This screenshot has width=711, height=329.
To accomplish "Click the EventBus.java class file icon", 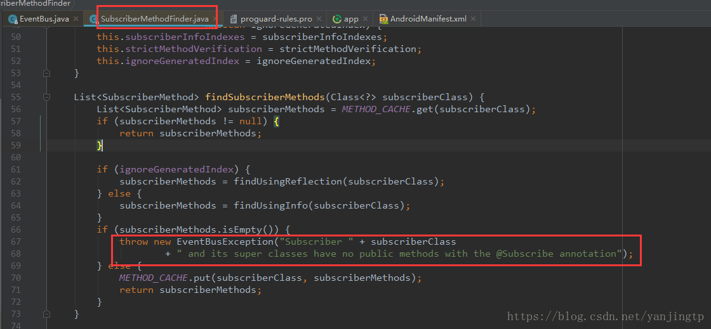I will pos(13,19).
